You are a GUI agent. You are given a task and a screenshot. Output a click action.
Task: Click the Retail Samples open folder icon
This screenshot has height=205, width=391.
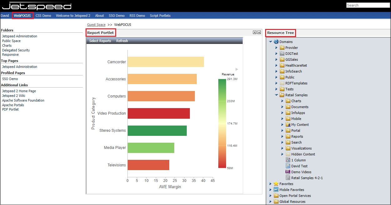(282, 95)
